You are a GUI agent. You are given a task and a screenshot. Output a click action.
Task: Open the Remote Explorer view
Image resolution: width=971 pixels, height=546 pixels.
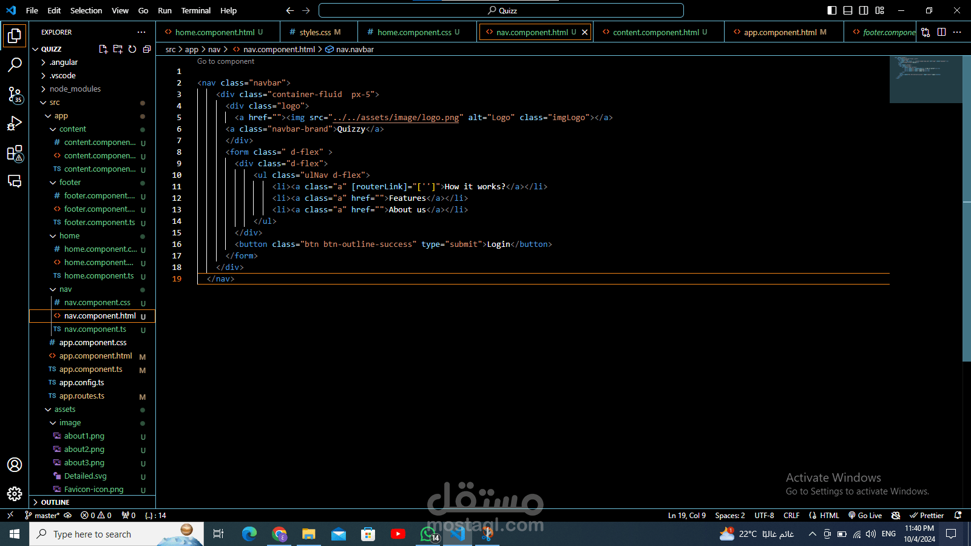(15, 181)
